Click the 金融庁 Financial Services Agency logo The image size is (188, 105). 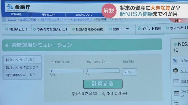coord(19,8)
